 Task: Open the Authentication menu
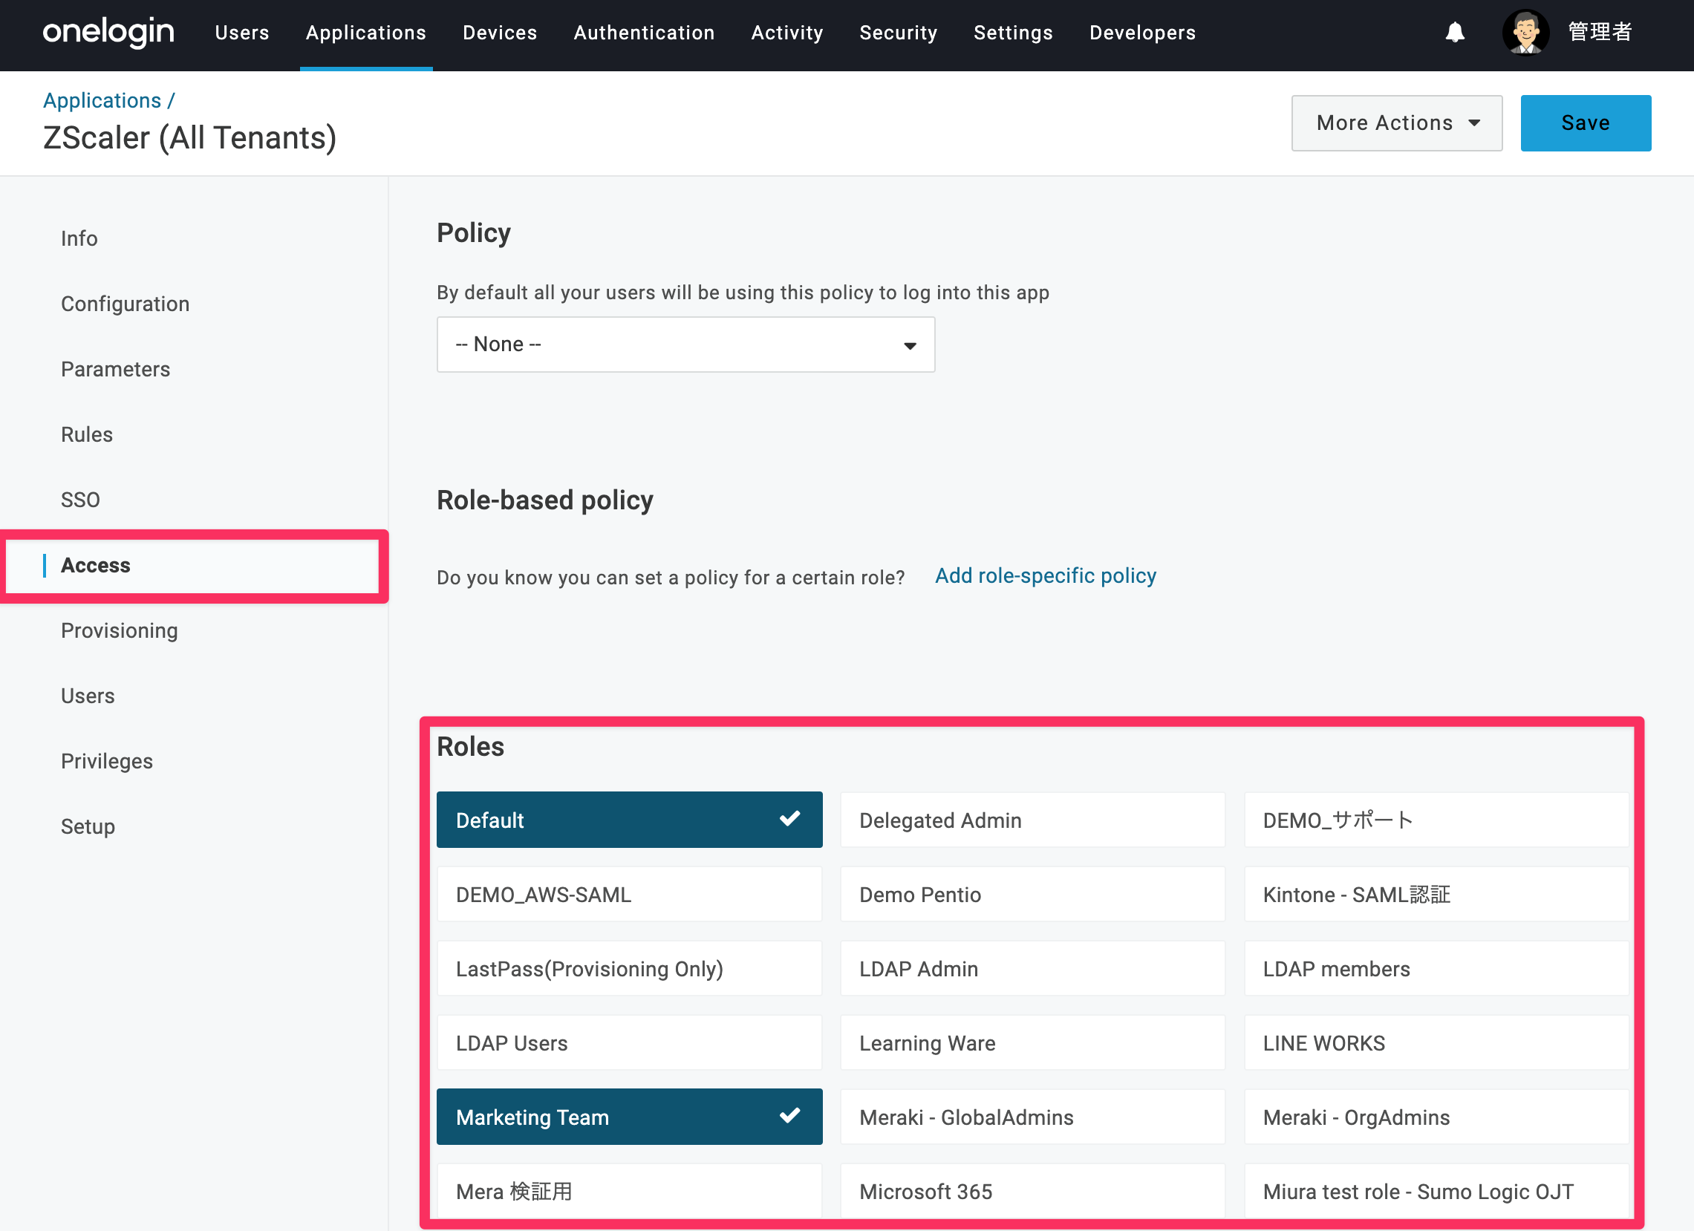point(644,33)
